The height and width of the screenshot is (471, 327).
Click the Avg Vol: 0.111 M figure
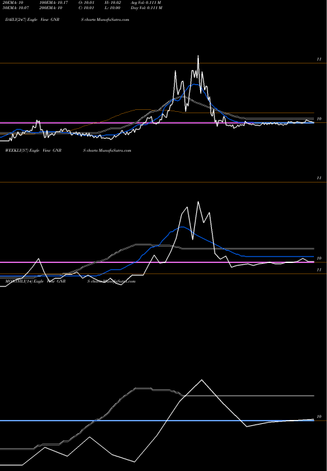click(146, 3)
